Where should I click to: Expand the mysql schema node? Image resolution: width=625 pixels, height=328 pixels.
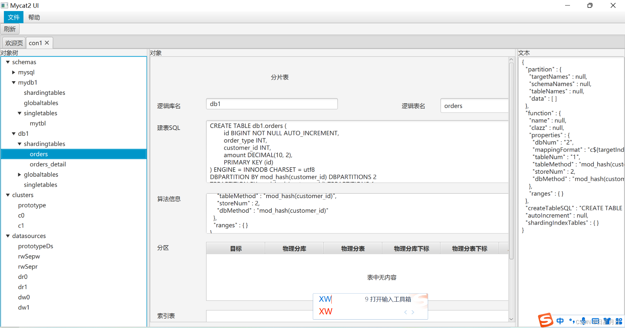pyautogui.click(x=14, y=72)
